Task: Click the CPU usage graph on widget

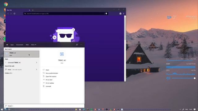Action: pyautogui.click(x=181, y=74)
